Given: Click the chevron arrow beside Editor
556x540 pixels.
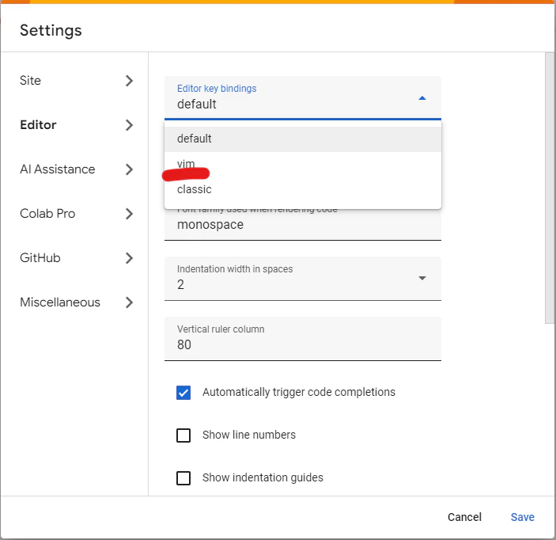Looking at the screenshot, I should click(x=130, y=125).
